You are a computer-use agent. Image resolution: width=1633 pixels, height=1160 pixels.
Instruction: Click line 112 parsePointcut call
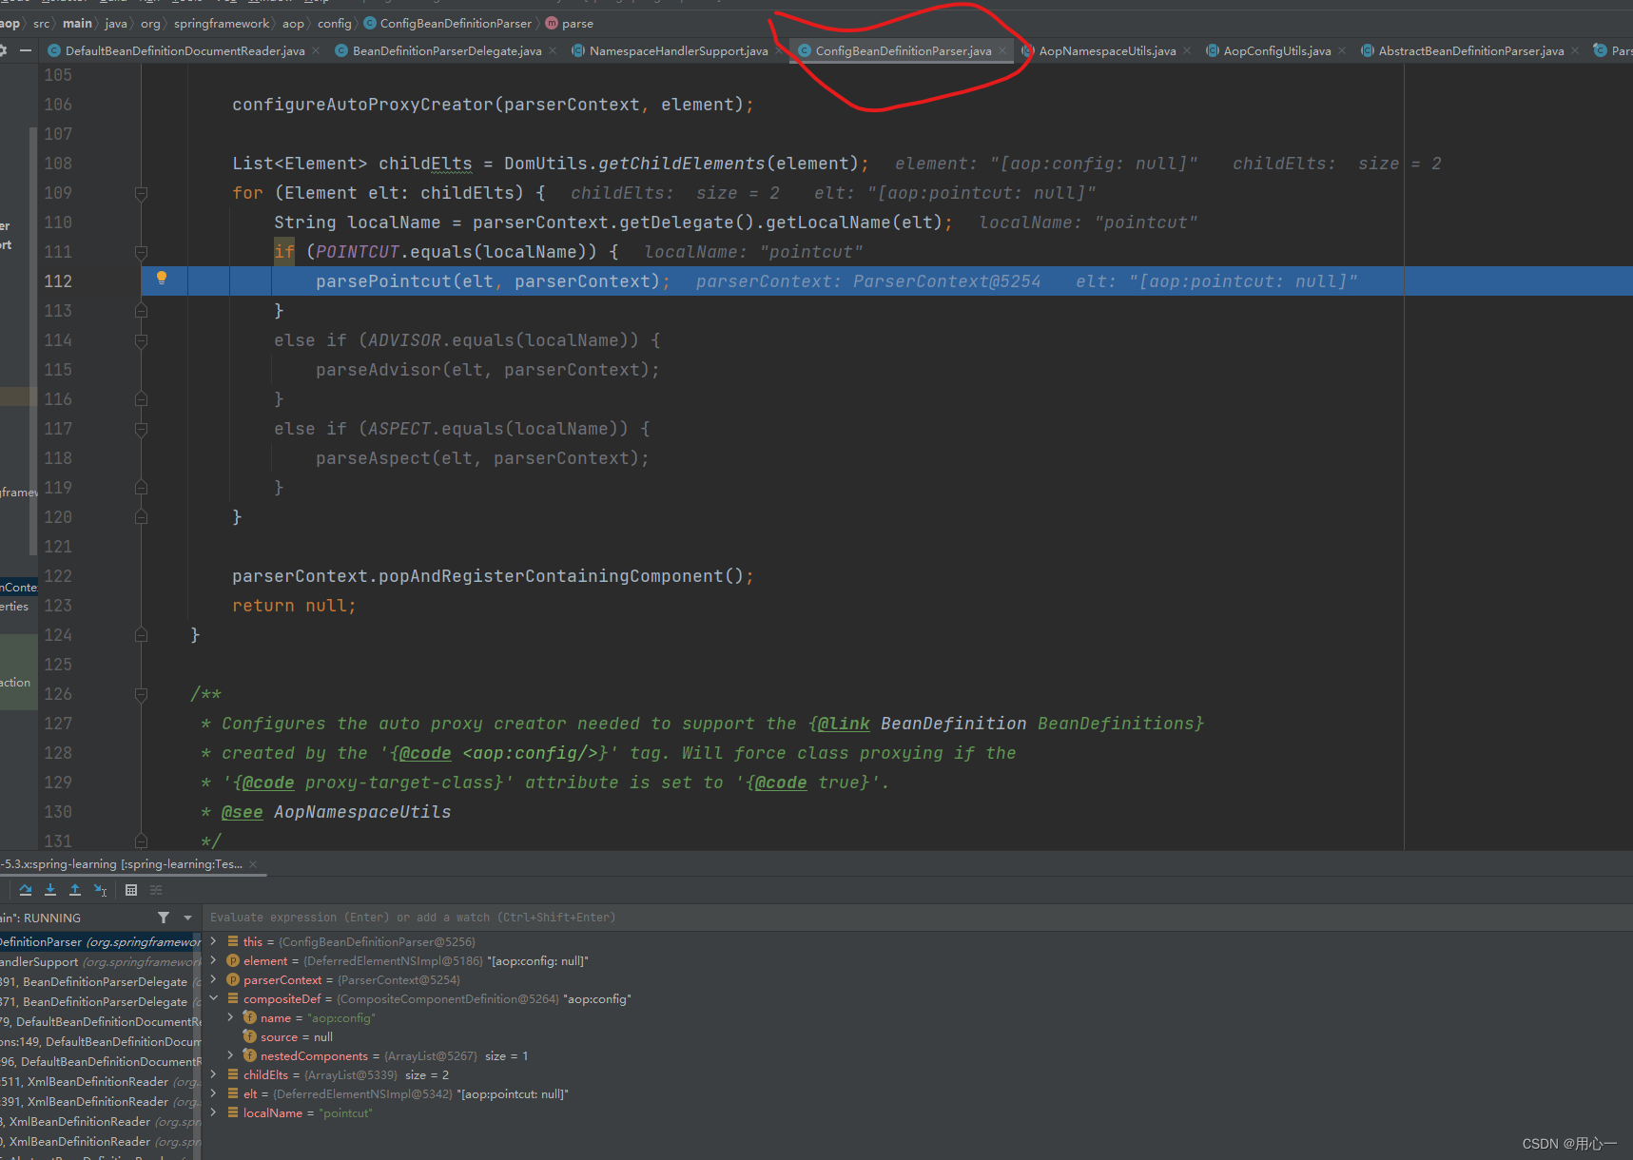493,281
